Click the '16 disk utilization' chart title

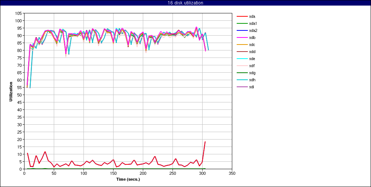[185, 3]
